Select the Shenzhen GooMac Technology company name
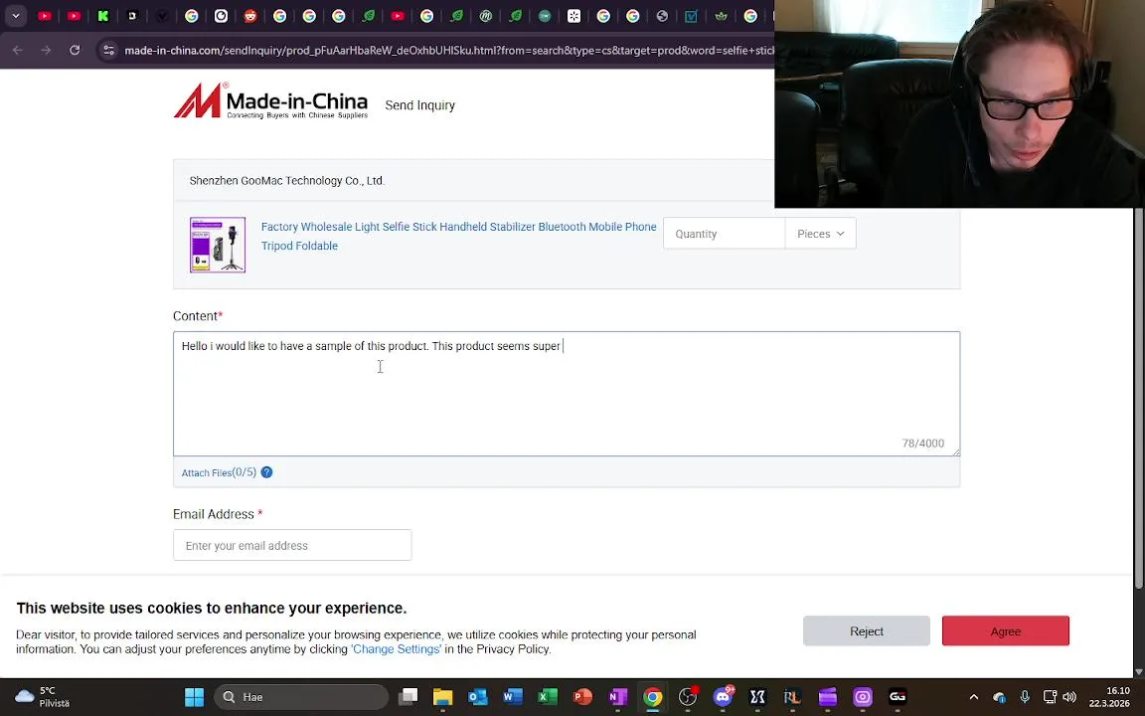This screenshot has width=1145, height=716. pos(287,180)
